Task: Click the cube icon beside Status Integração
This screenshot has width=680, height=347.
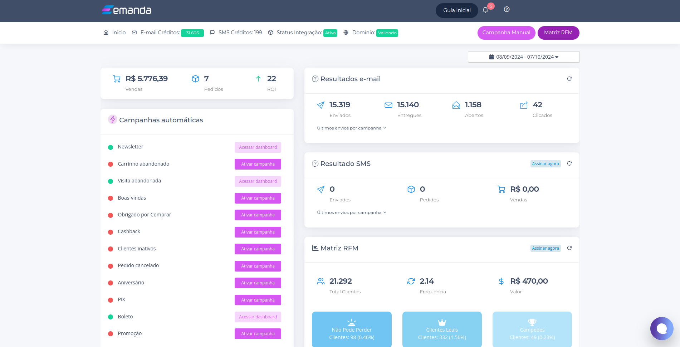Action: click(271, 33)
